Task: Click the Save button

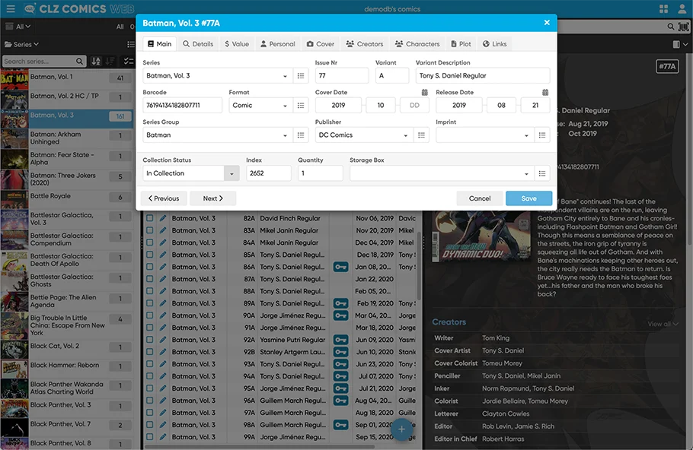Action: click(529, 198)
